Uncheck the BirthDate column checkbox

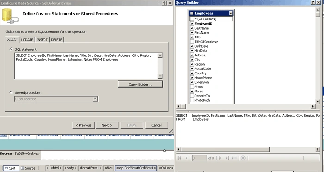tap(192, 46)
